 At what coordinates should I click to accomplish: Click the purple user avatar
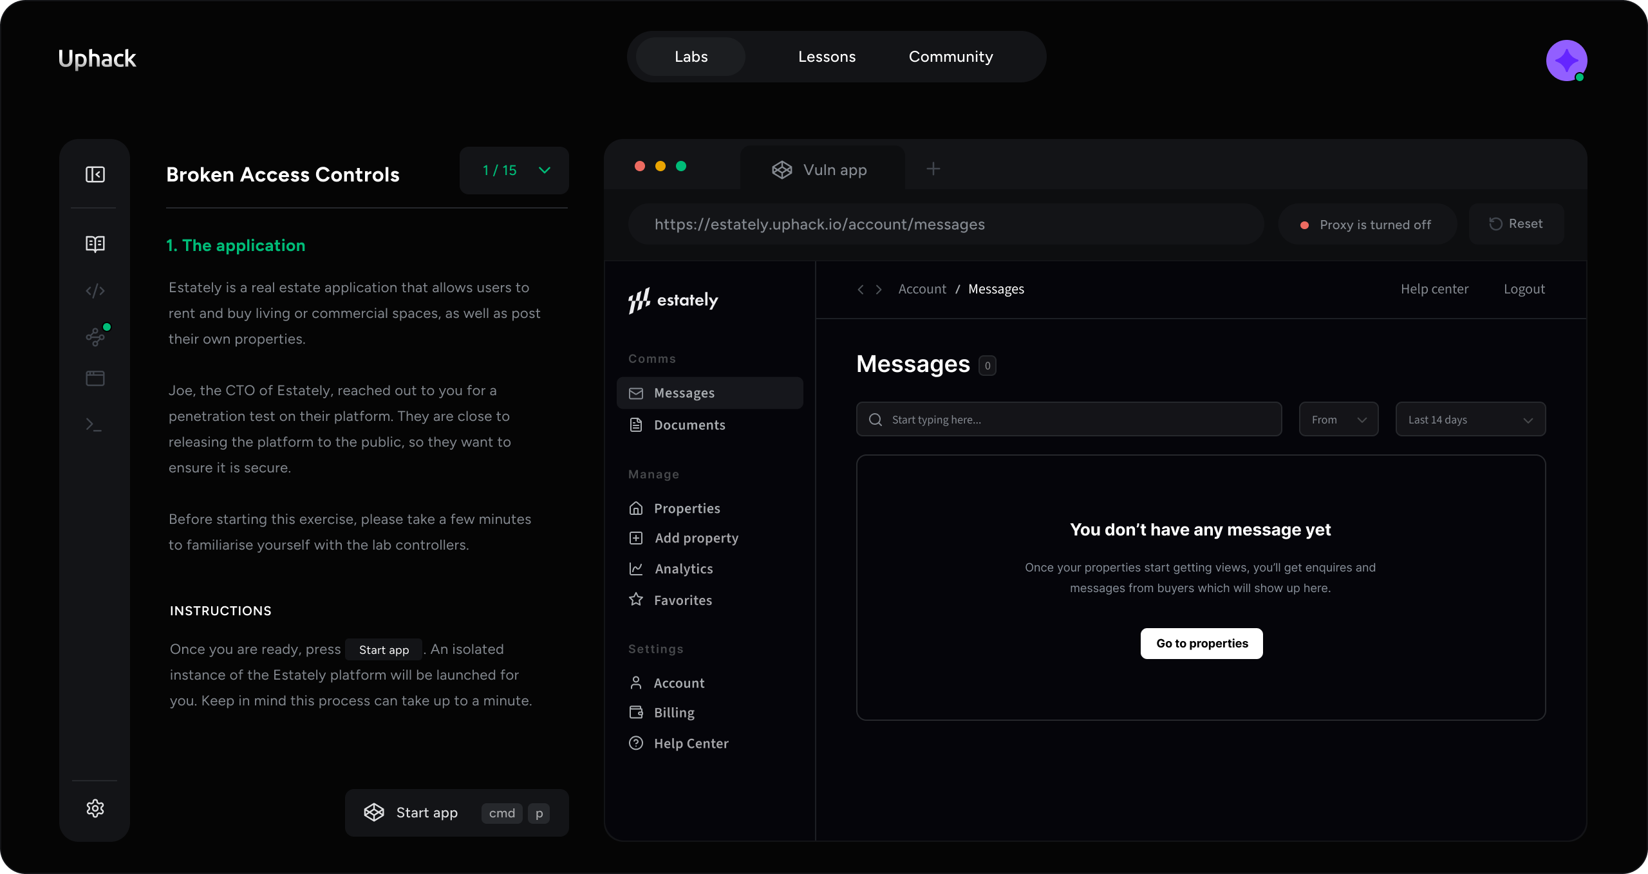[1566, 60]
